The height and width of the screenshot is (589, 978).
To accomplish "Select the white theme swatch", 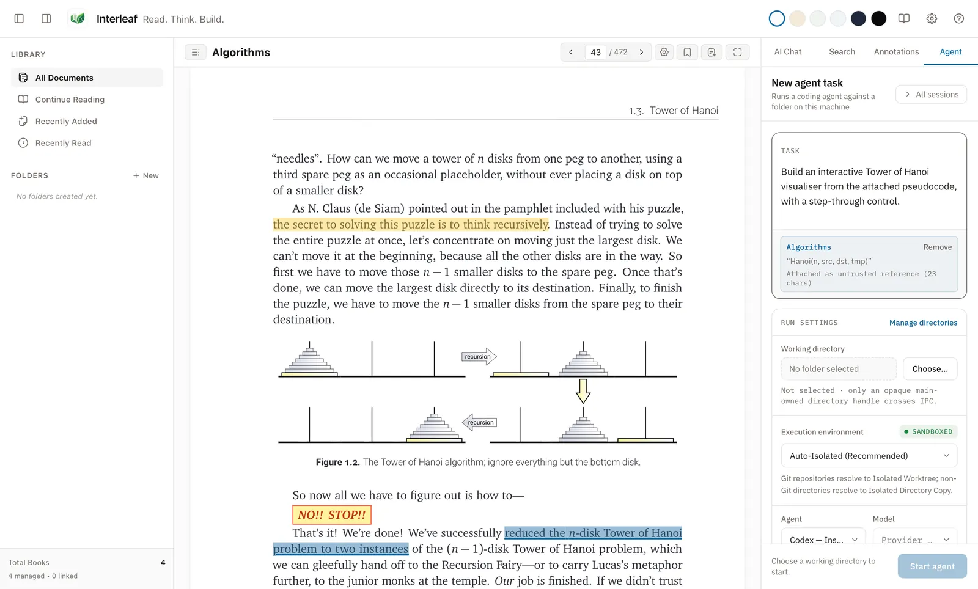I will pos(777,19).
